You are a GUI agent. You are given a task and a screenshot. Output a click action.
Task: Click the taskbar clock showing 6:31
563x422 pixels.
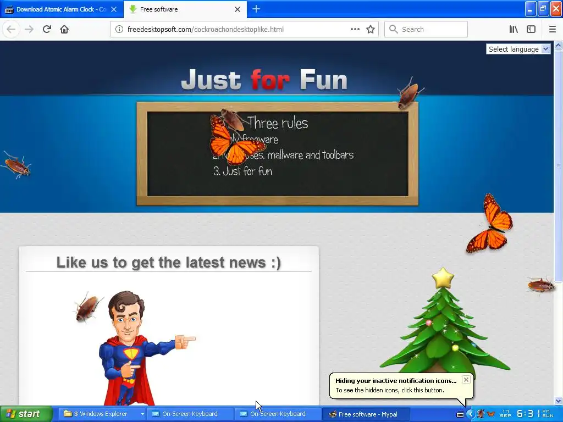tap(529, 414)
